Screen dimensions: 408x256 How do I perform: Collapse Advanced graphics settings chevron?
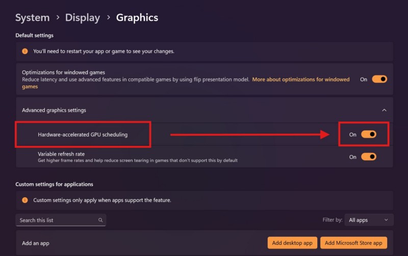pos(384,110)
